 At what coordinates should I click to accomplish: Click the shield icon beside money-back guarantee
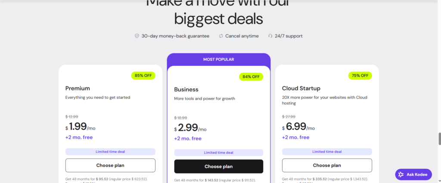pyautogui.click(x=137, y=36)
